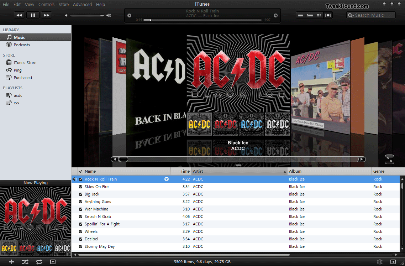This screenshot has height=266, width=405.
Task: Add new playlist with plus button
Action: coord(11,262)
